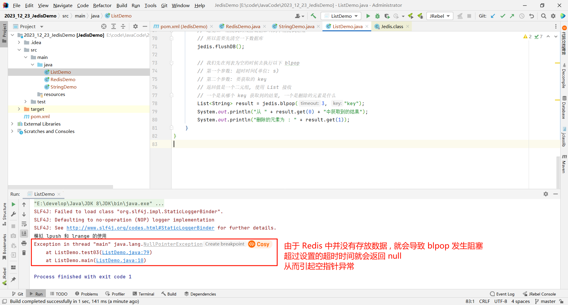Screen dimensions: 568x305
Task: Open the Tools menu
Action: coord(150,5)
